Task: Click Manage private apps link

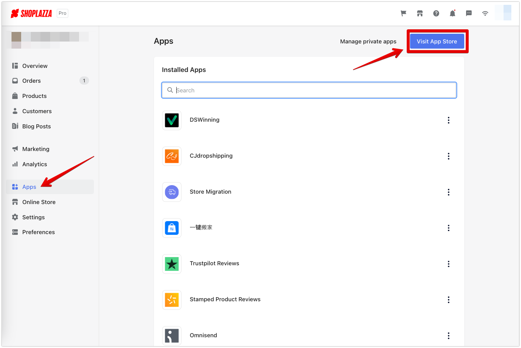Action: click(368, 41)
